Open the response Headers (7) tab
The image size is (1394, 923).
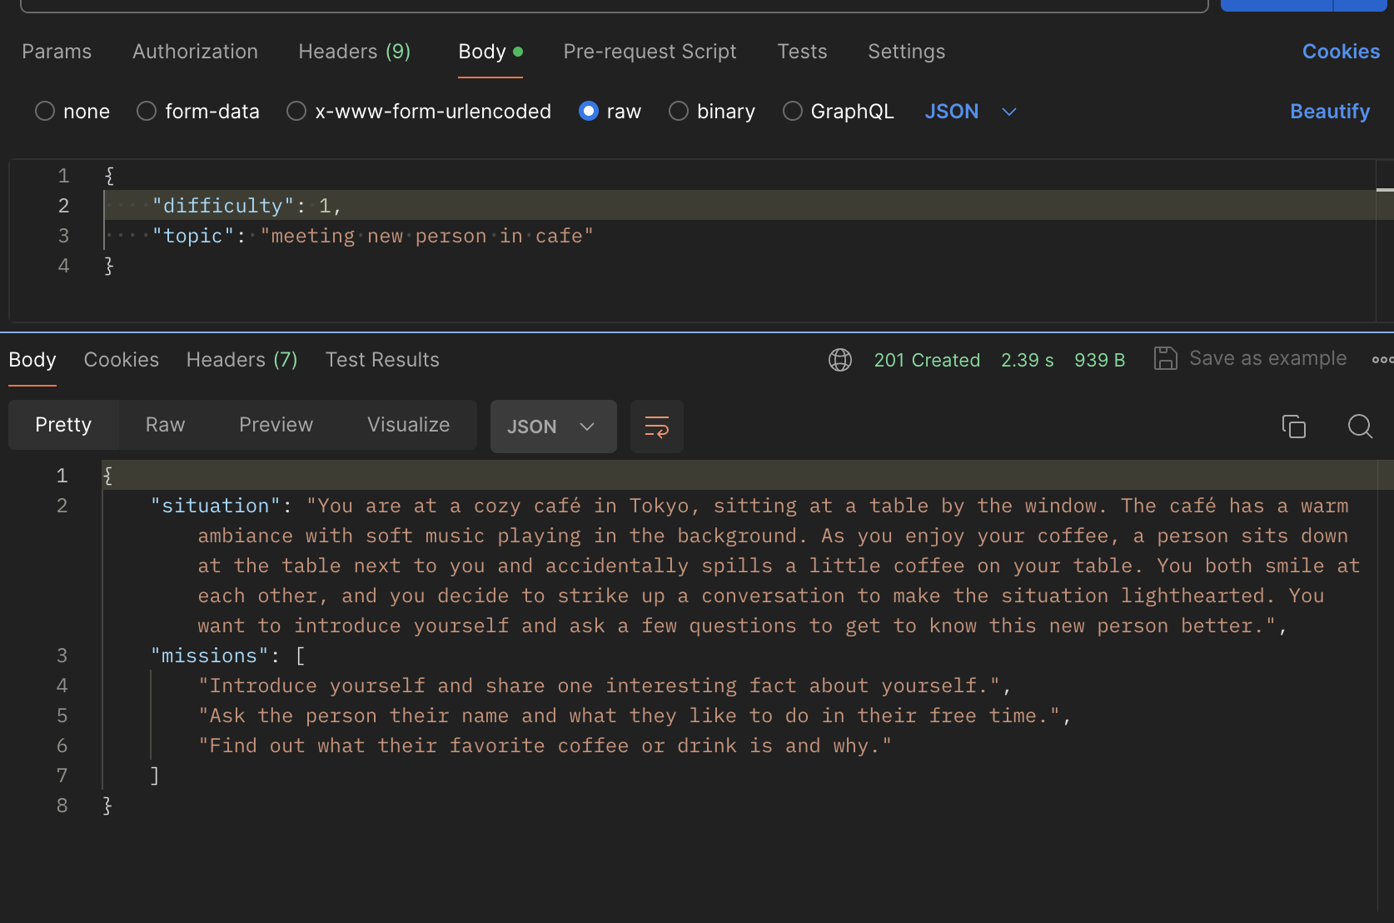click(242, 360)
